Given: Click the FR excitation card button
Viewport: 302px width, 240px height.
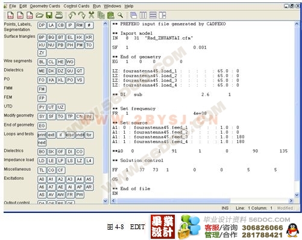Looking at the screenshot, I should tap(70, 195).
